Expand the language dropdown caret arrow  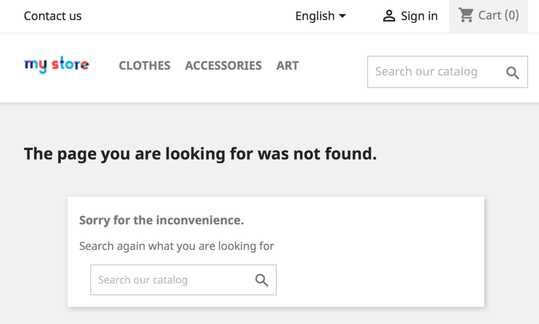[x=343, y=16]
